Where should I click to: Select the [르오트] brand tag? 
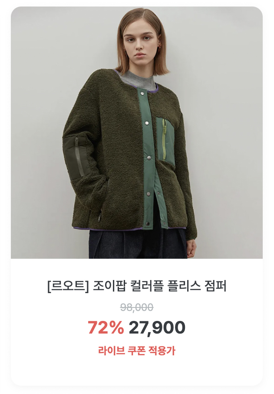coord(68,286)
